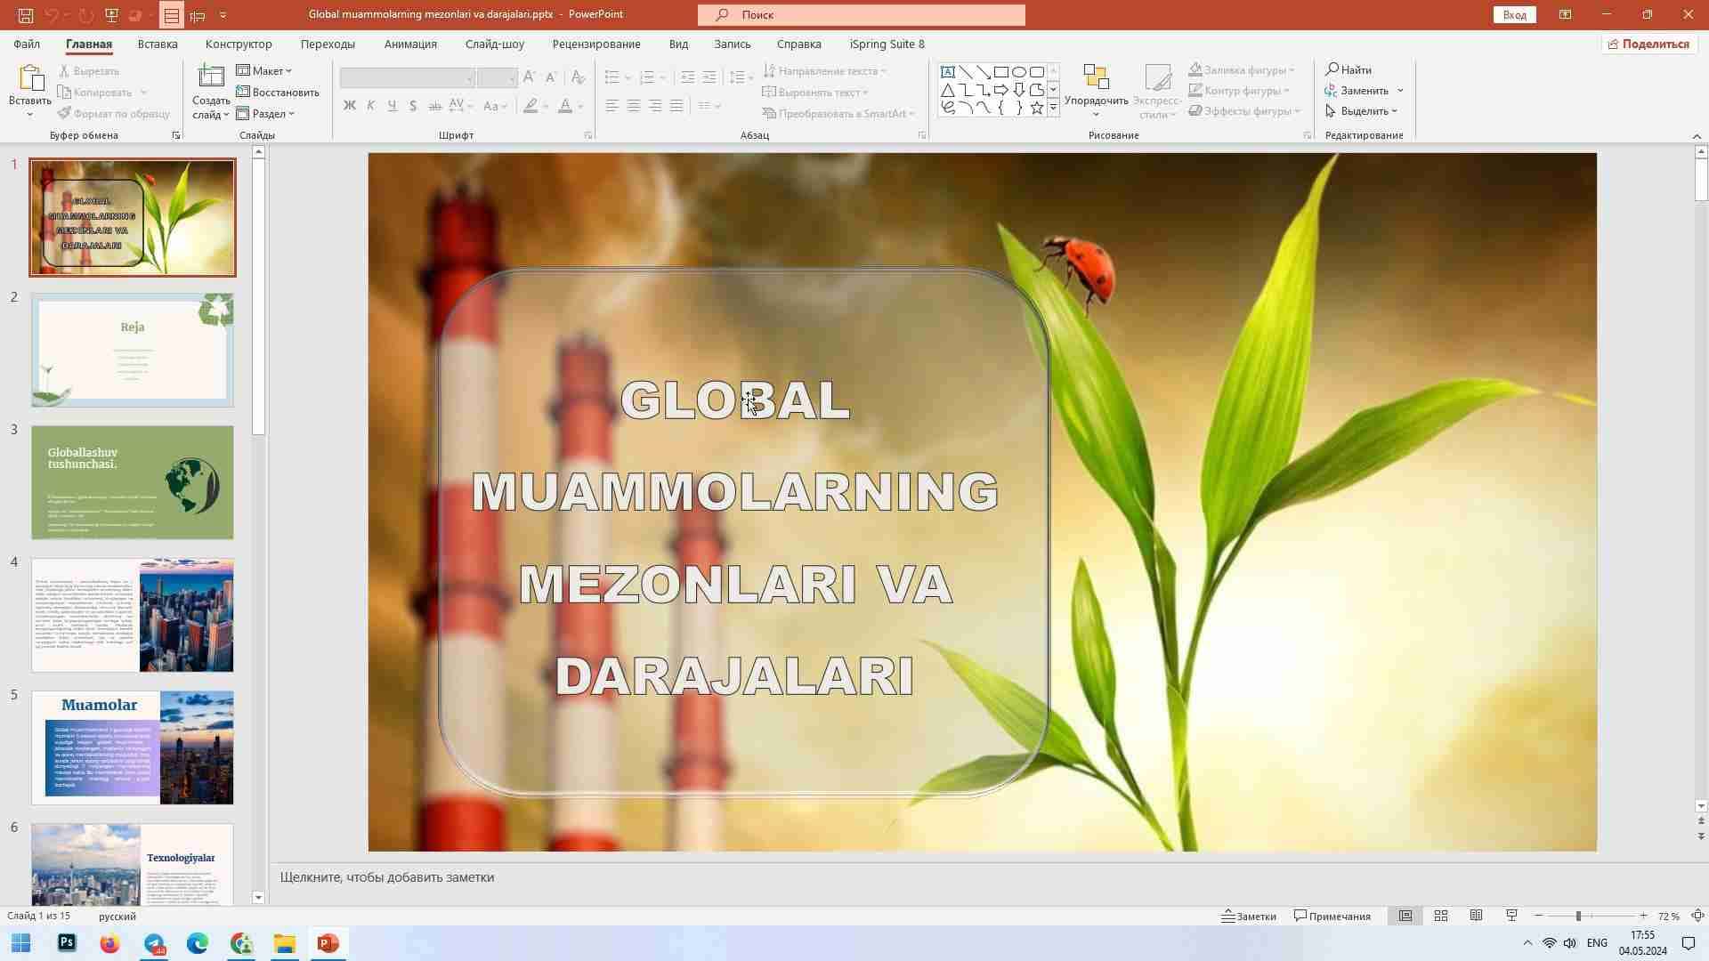Screen dimensions: 1709x961
Task: Switch to Слайд-шоу ribbon tab
Action: click(x=494, y=44)
